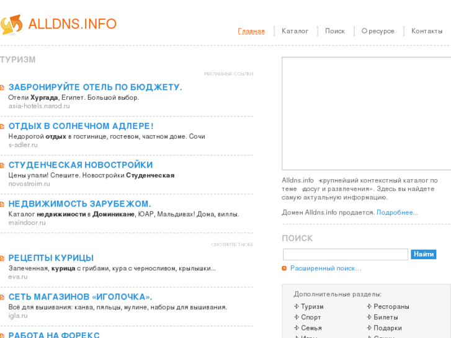Open the Спорт section link
This screenshot has height=338, width=451.
[311, 317]
